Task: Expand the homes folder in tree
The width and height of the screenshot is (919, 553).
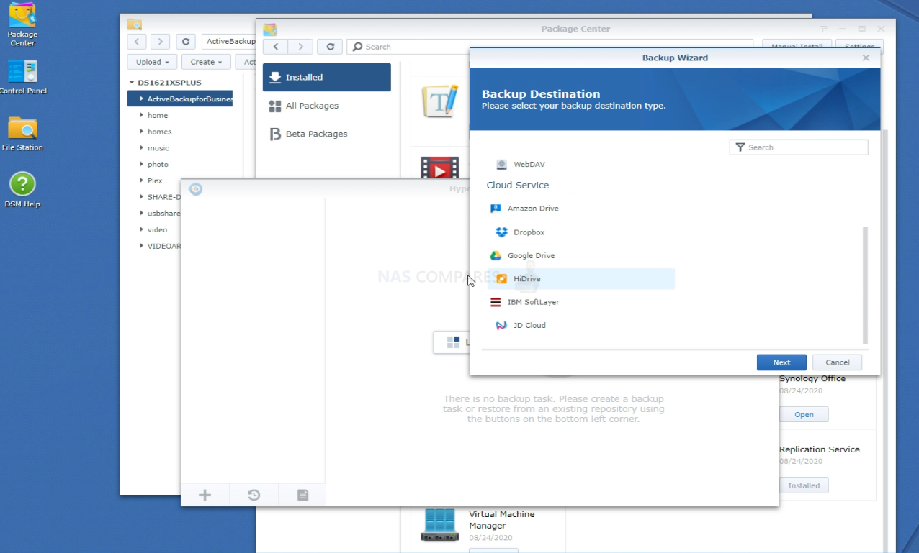Action: click(x=142, y=132)
